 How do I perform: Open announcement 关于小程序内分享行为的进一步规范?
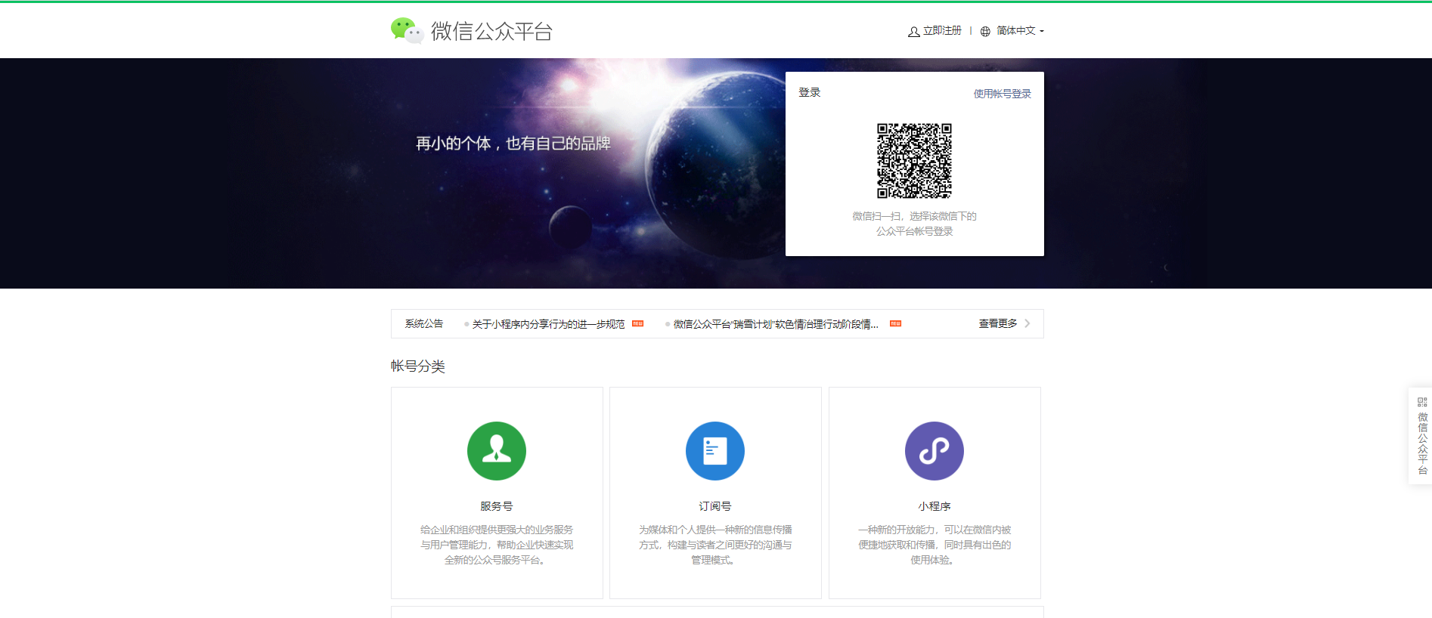(548, 324)
